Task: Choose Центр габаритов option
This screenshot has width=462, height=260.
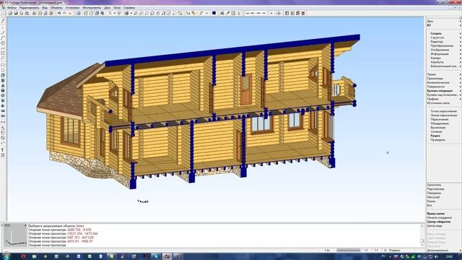Action: click(439, 222)
